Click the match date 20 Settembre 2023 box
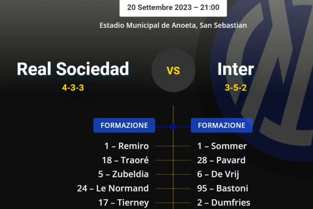The image size is (313, 209). (173, 7)
